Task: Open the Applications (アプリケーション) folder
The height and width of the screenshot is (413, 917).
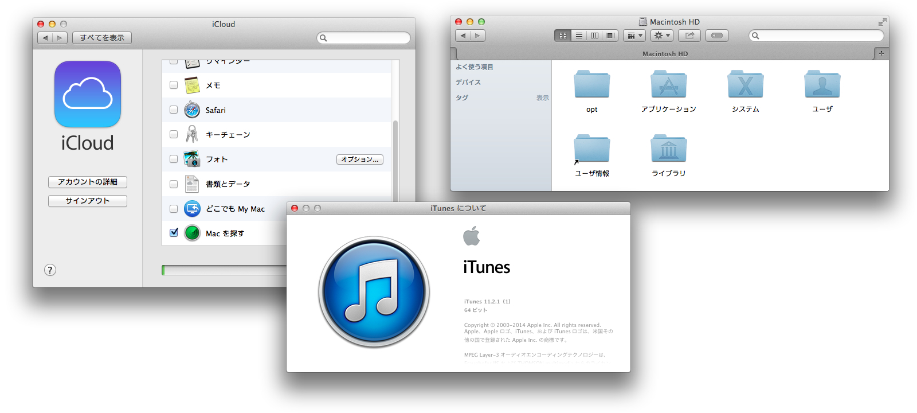Action: click(x=669, y=84)
